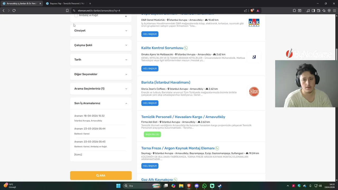The width and height of the screenshot is (338, 190).
Task: Click the bookmark icon in the address bar
Action: 67,11
